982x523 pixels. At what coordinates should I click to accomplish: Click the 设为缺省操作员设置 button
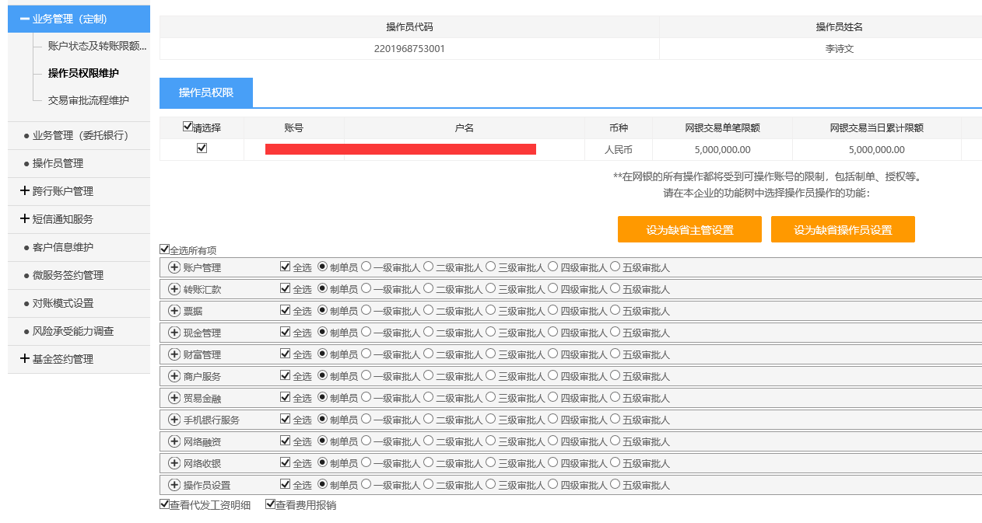tap(843, 230)
